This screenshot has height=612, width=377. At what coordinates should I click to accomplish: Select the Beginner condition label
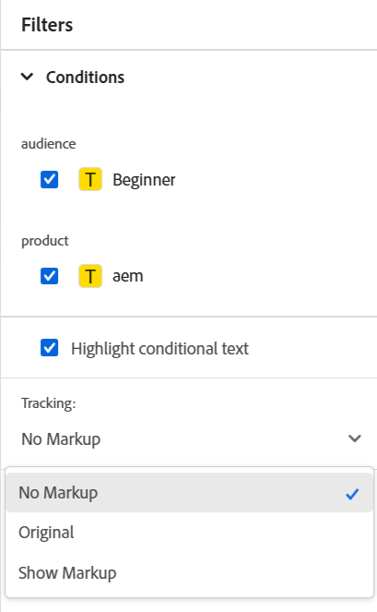click(144, 180)
